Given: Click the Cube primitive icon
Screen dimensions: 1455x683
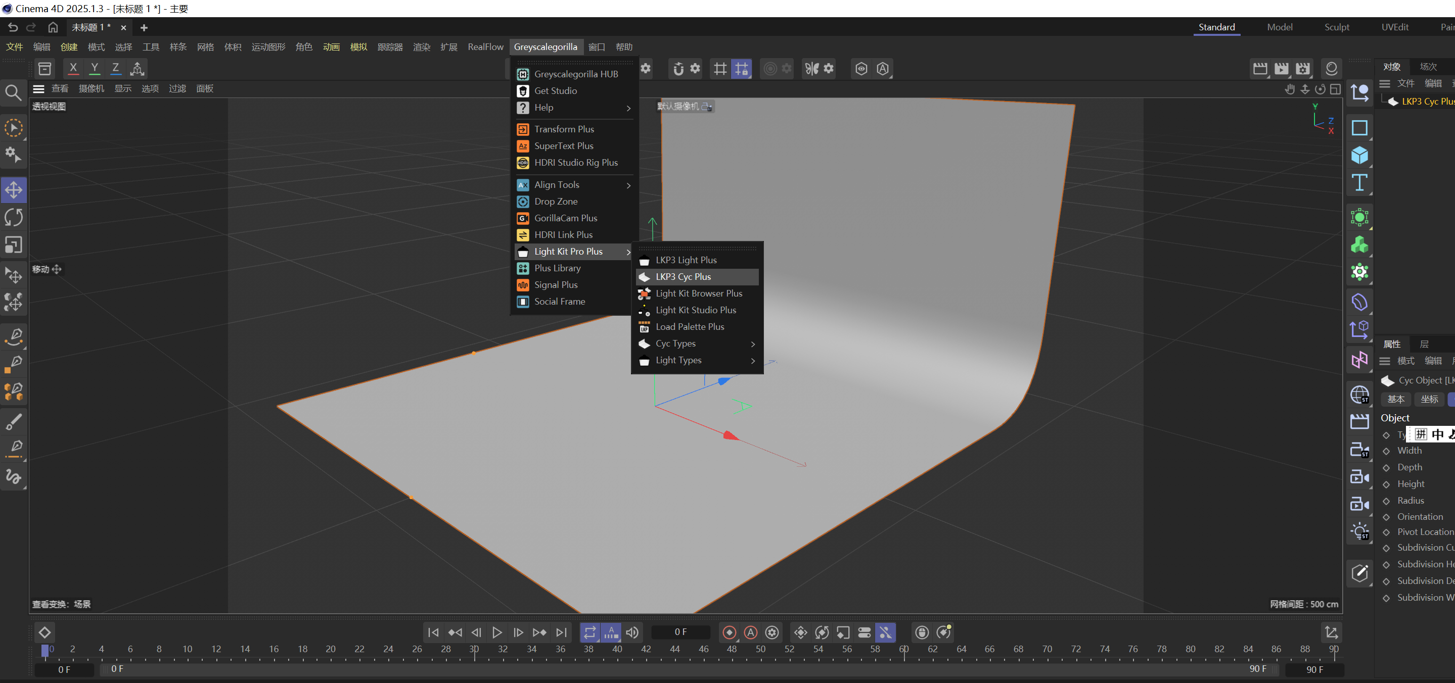Looking at the screenshot, I should click(x=1359, y=155).
